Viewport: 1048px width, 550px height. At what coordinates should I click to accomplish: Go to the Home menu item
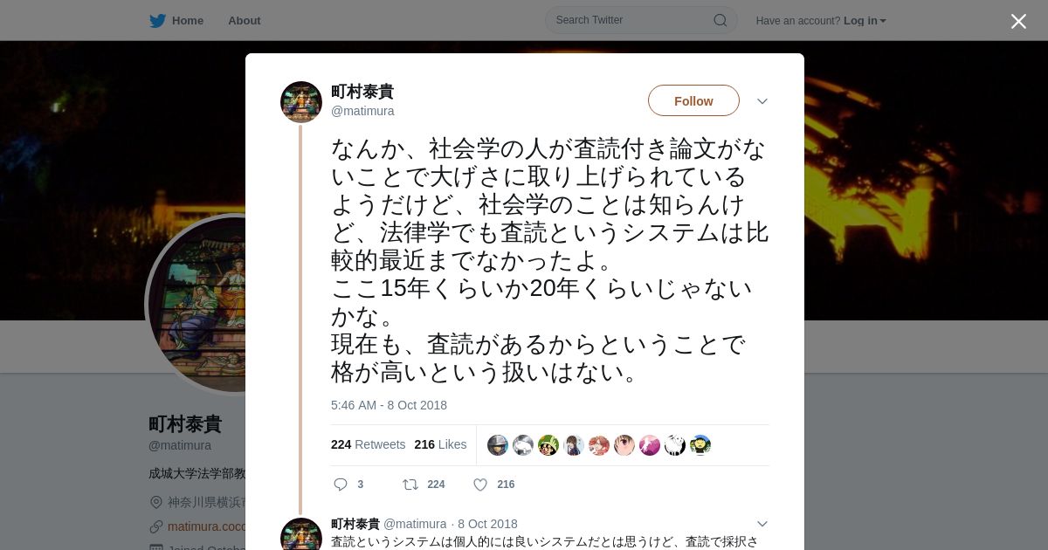188,21
